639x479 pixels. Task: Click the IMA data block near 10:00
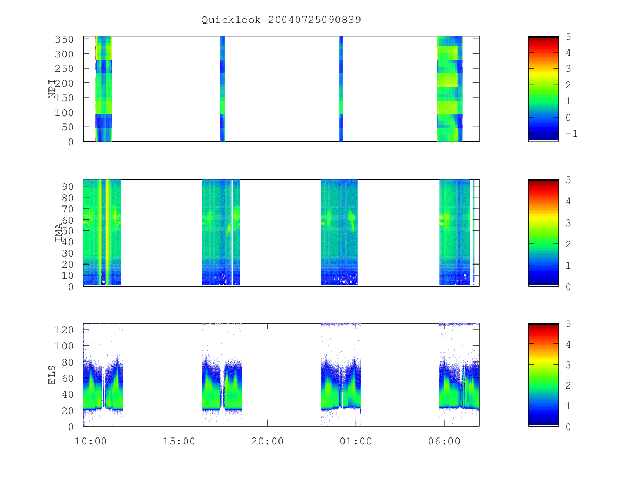(102, 233)
